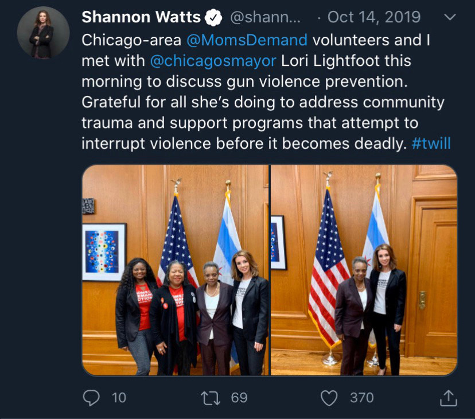View the right photo of two women
The height and width of the screenshot is (419, 475).
coord(364,270)
